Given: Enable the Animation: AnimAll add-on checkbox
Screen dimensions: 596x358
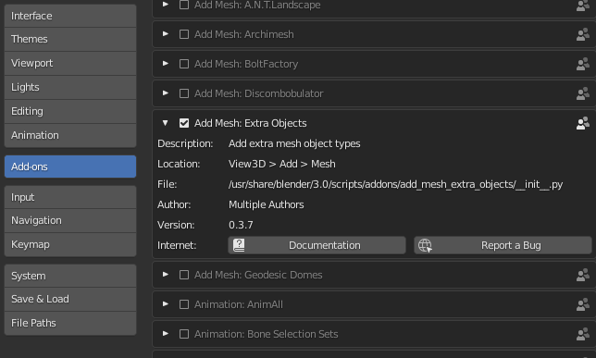Looking at the screenshot, I should [184, 304].
